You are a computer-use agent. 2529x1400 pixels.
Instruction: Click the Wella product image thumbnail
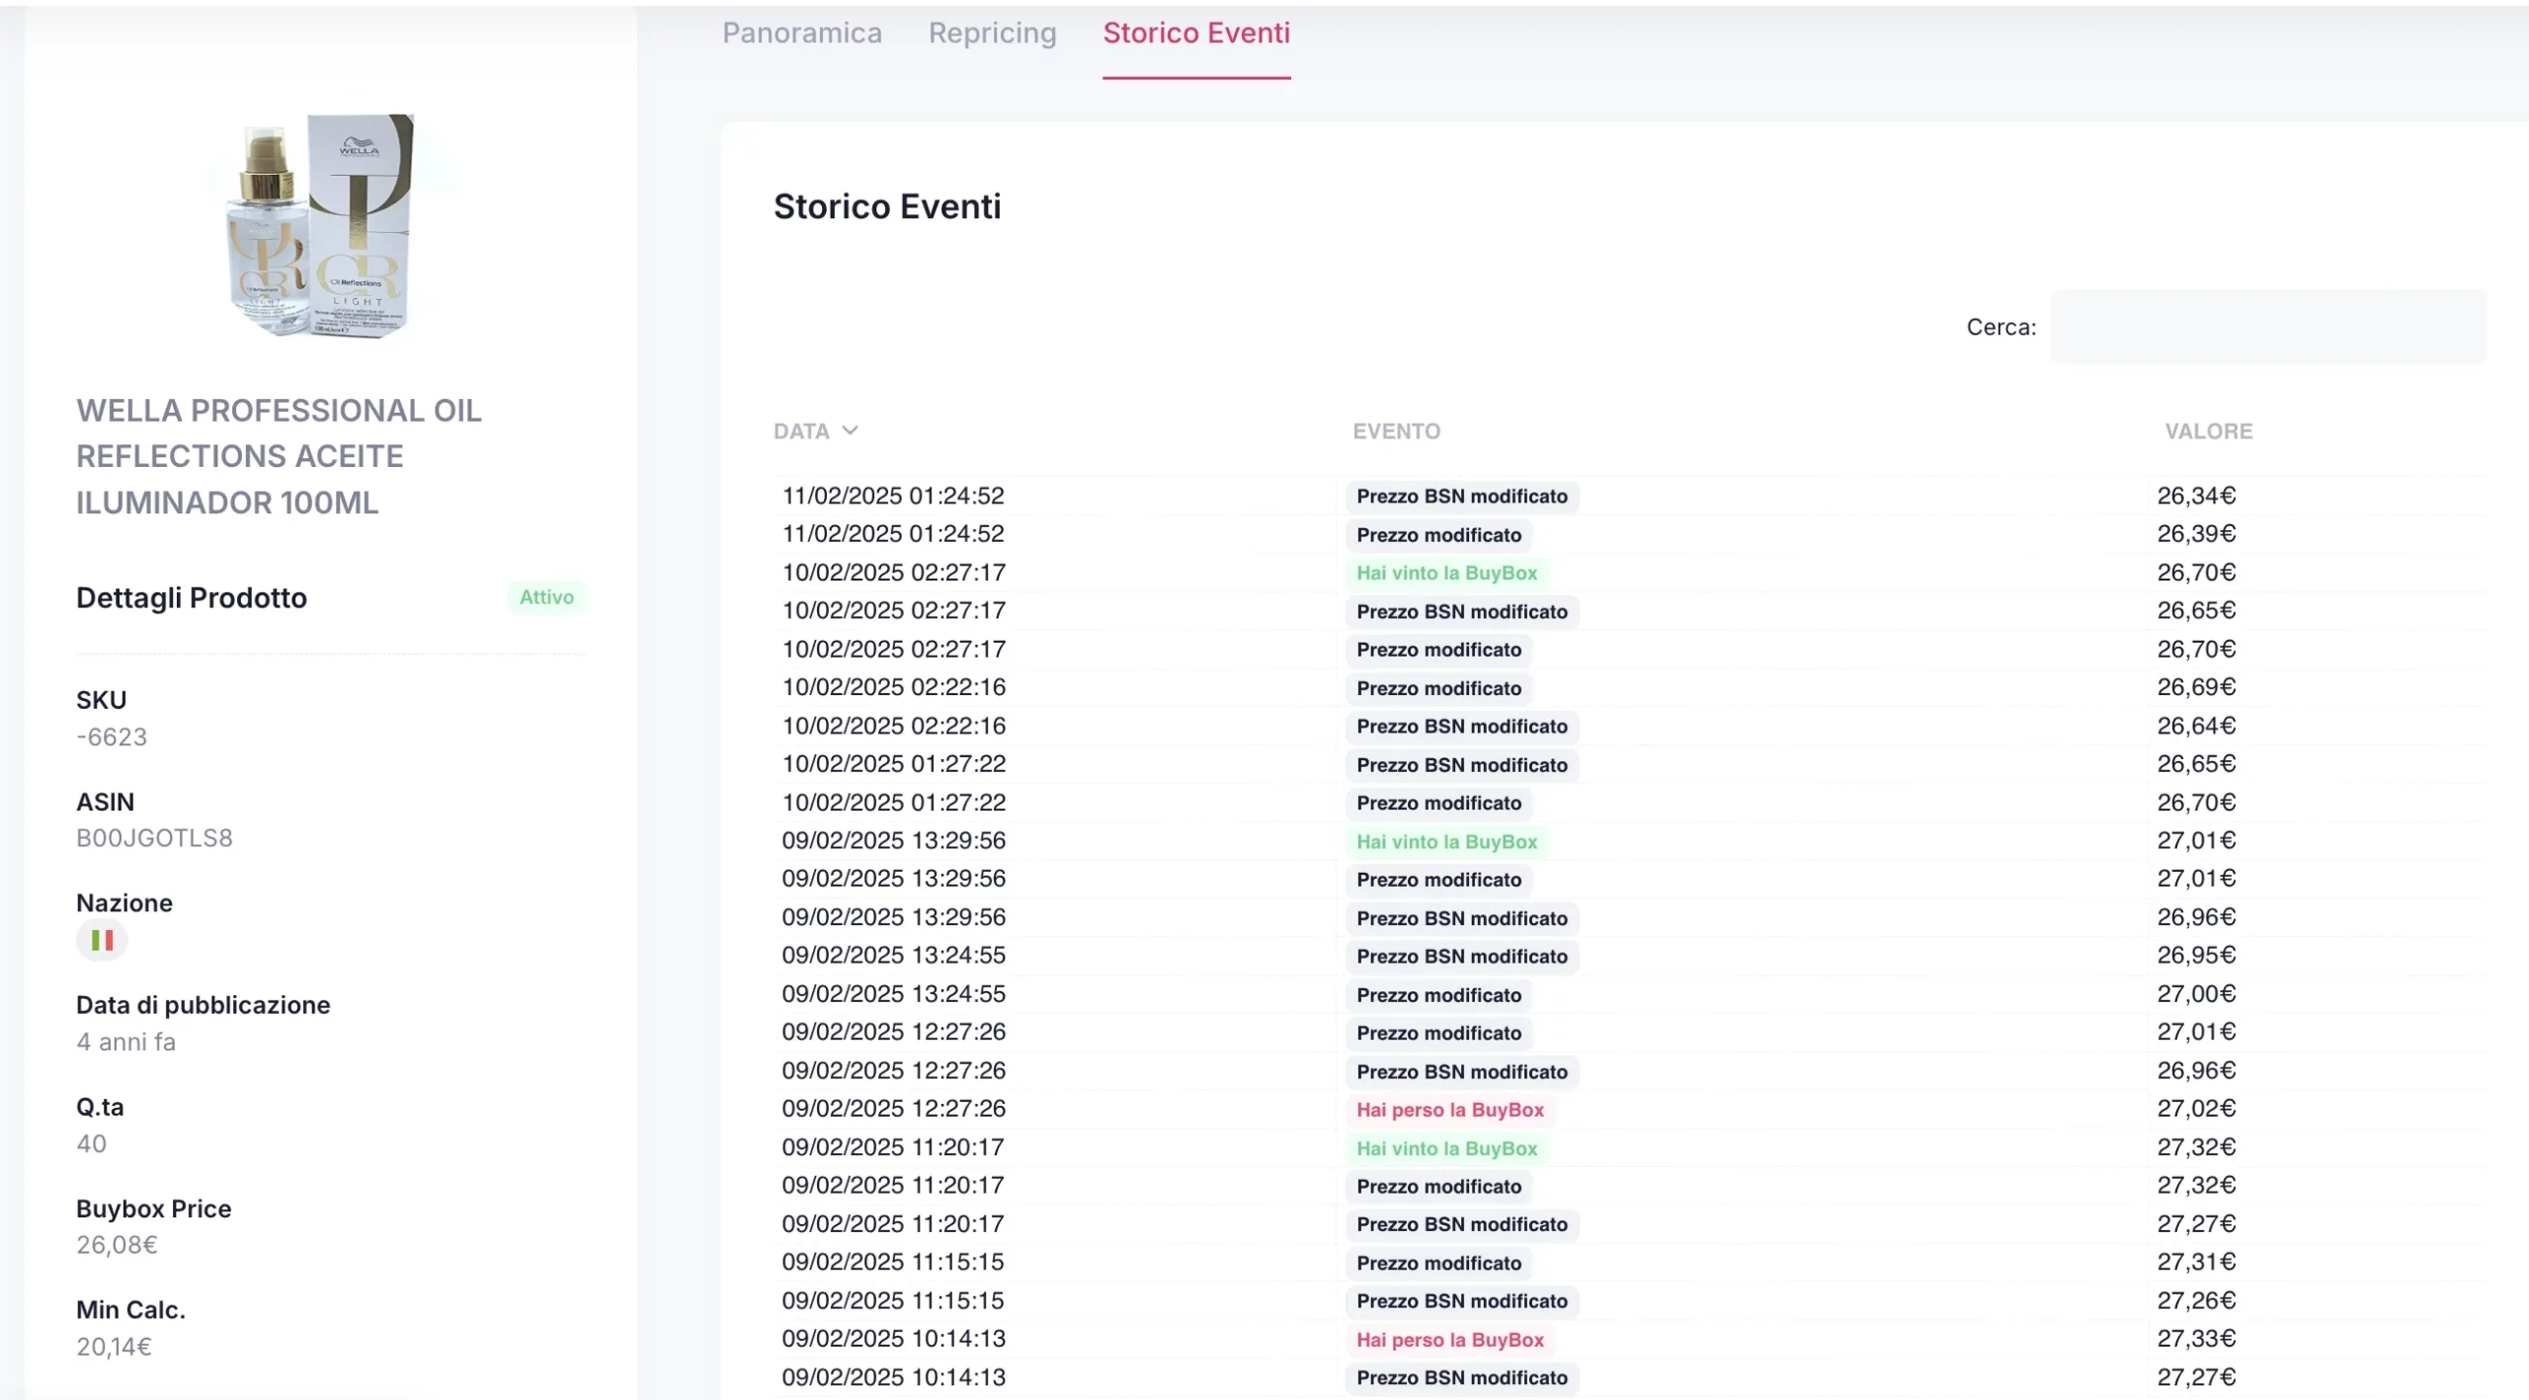(x=321, y=225)
